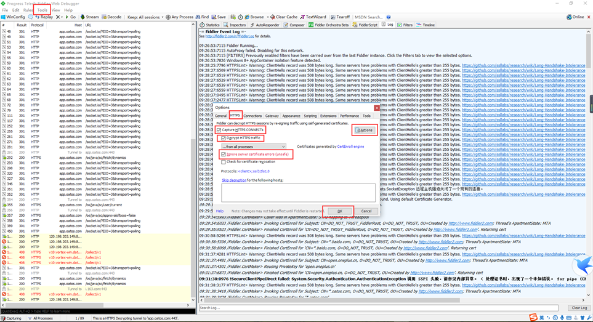Image resolution: width=593 pixels, height=322 pixels.
Task: Click the WinConfig toolbar button
Action: 13,17
